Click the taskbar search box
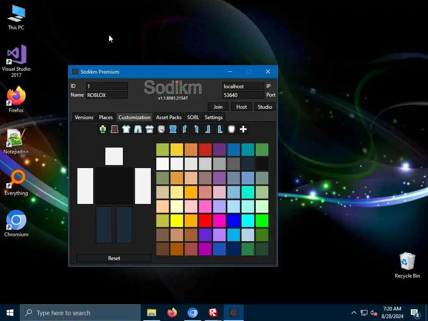This screenshot has width=428, height=321. click(x=80, y=313)
